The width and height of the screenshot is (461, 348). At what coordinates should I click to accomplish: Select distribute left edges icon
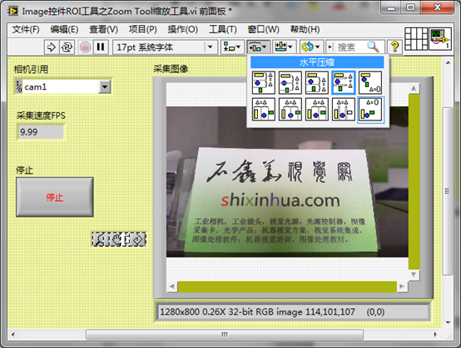264,110
